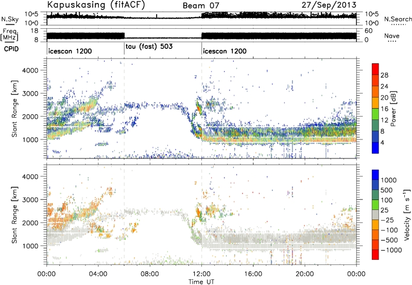Screen dimensions: 412x285
Task: Click the 'Kapuskasing (fitACF)' plot title
Action: (x=96, y=5)
